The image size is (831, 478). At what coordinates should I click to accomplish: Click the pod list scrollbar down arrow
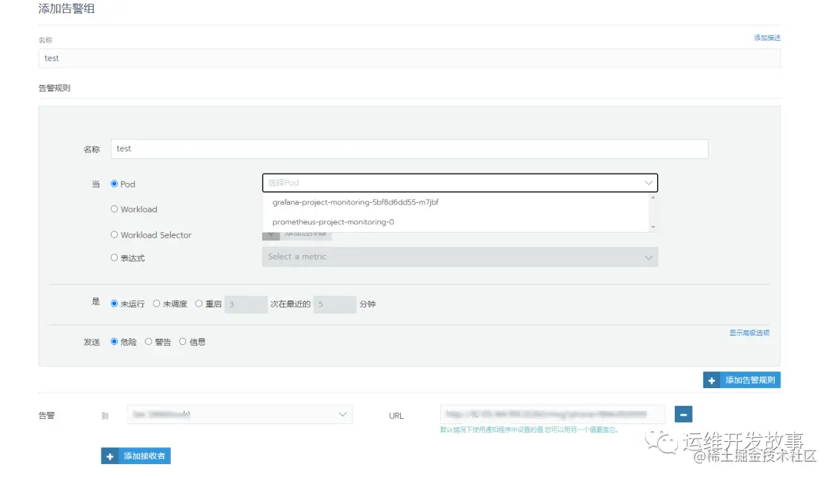click(653, 227)
